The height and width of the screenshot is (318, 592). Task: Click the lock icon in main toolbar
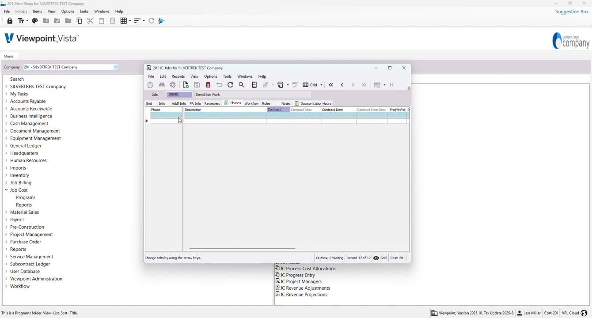(10, 21)
